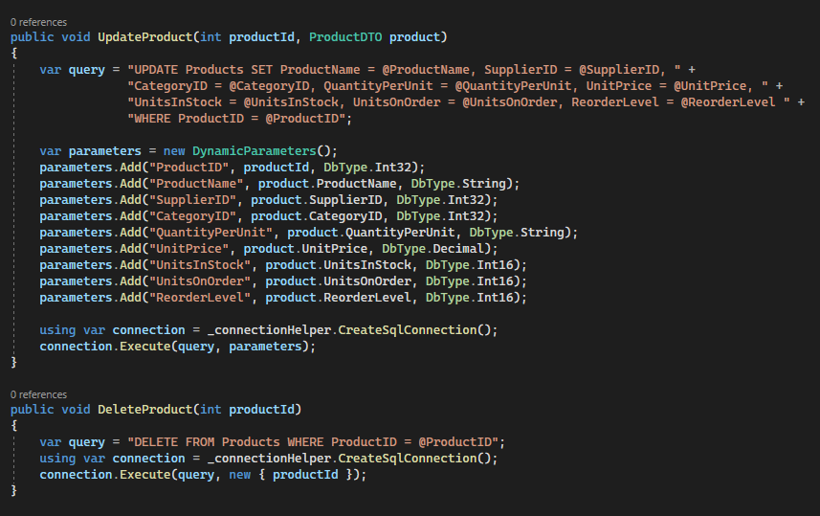
Task: Click CreateSqlConnection call in DeleteProduct
Action: tap(408, 459)
